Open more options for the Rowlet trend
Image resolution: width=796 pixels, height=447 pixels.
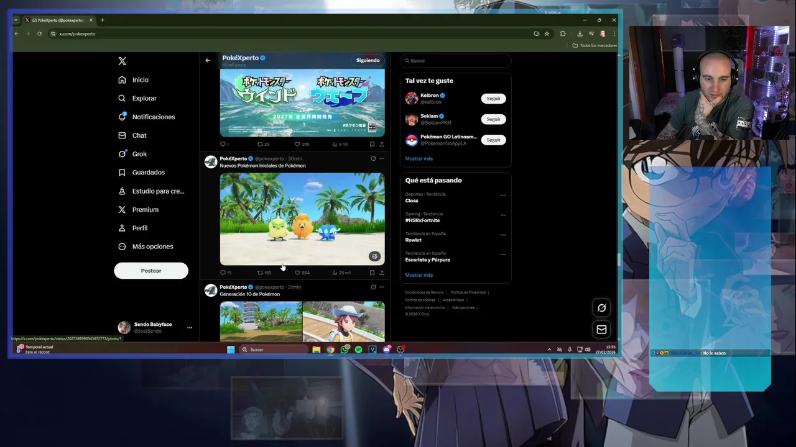click(503, 235)
